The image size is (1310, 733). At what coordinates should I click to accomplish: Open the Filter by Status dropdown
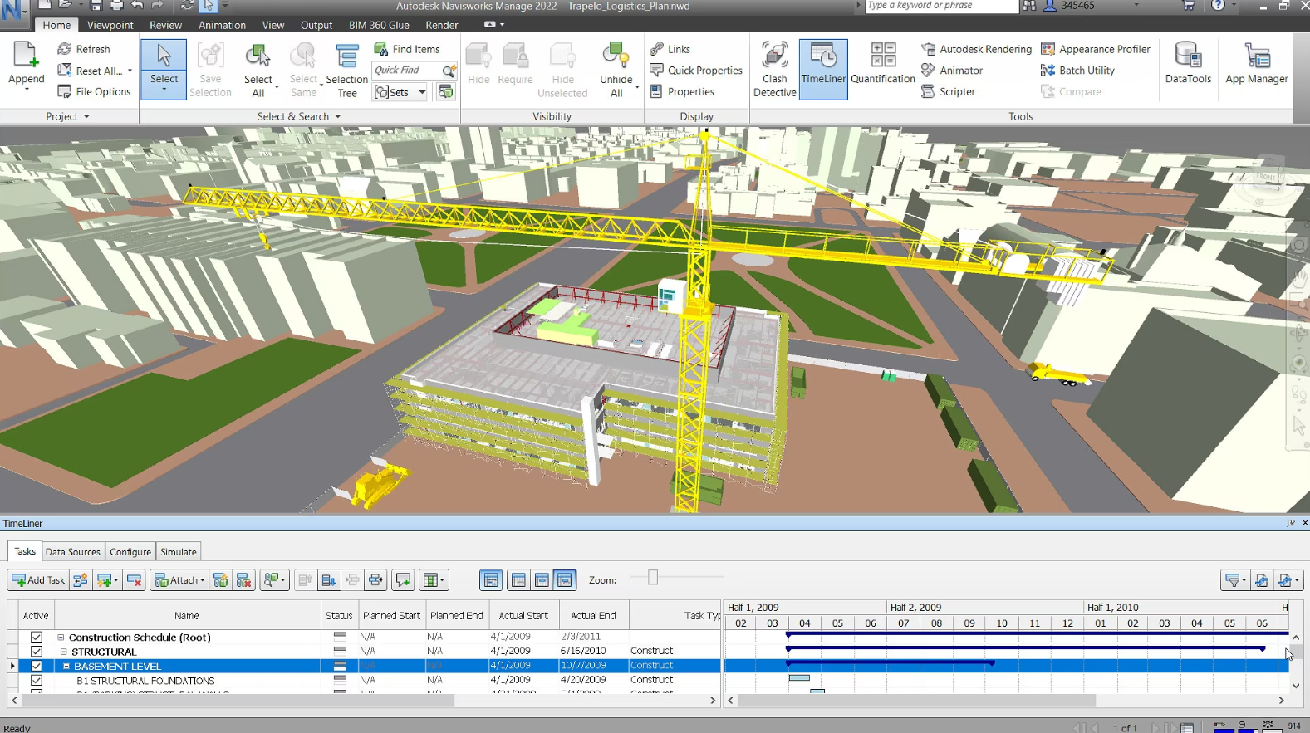point(1234,580)
